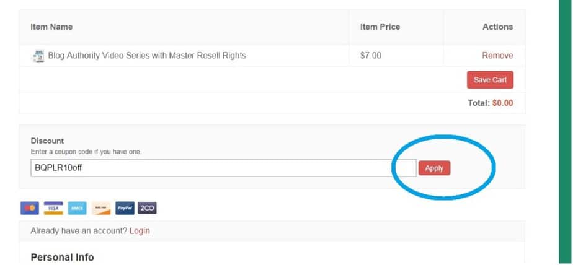Choose the Amex payment icon
Viewport: 573px width, 265px height.
click(x=77, y=208)
